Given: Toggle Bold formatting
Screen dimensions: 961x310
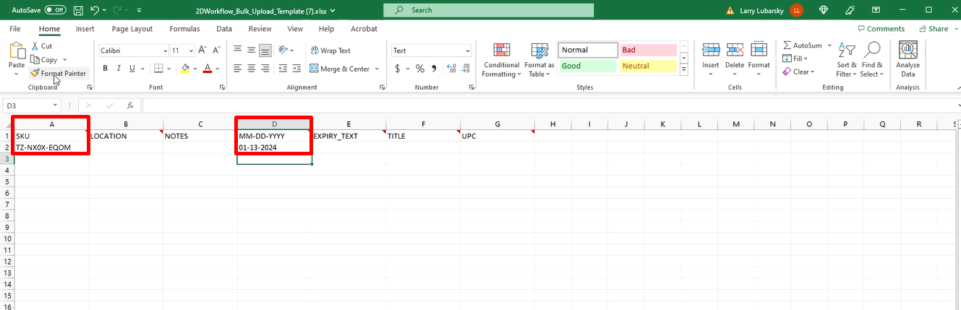Looking at the screenshot, I should point(105,69).
